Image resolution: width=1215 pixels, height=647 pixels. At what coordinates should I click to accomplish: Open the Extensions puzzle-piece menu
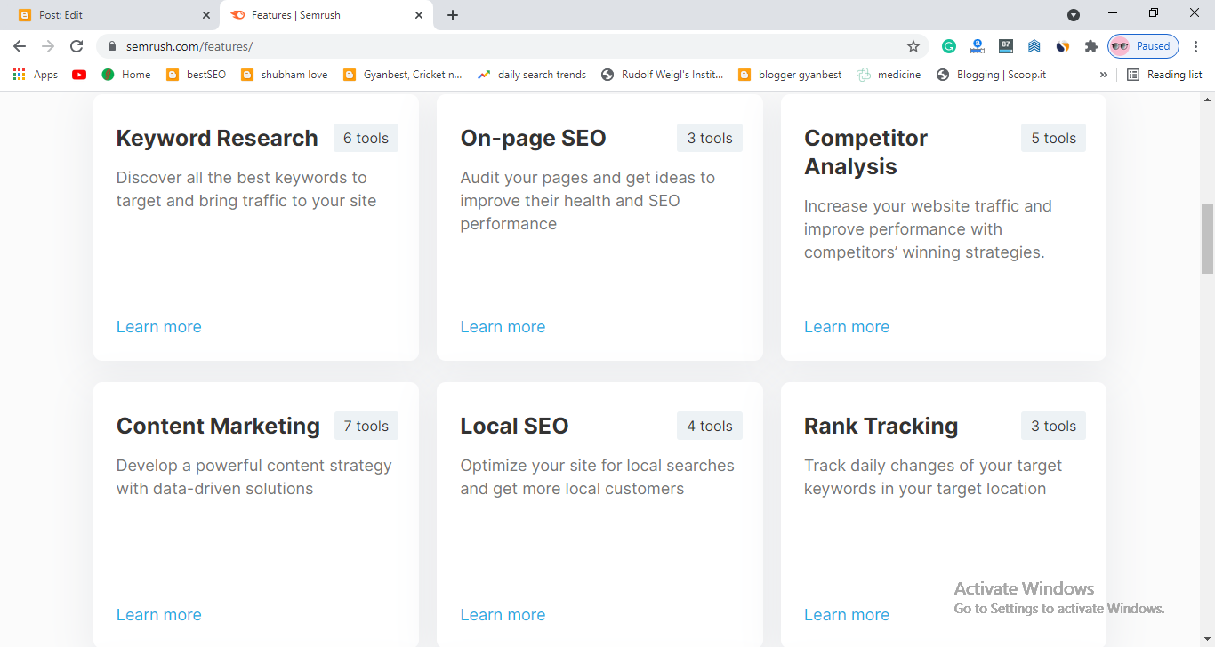[x=1090, y=46]
